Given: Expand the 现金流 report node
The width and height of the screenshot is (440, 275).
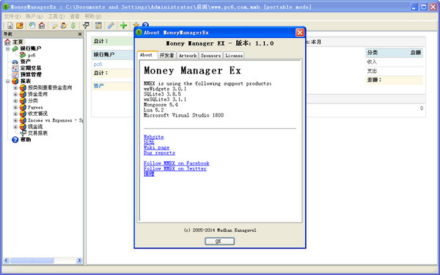Looking at the screenshot, I should click(15, 127).
